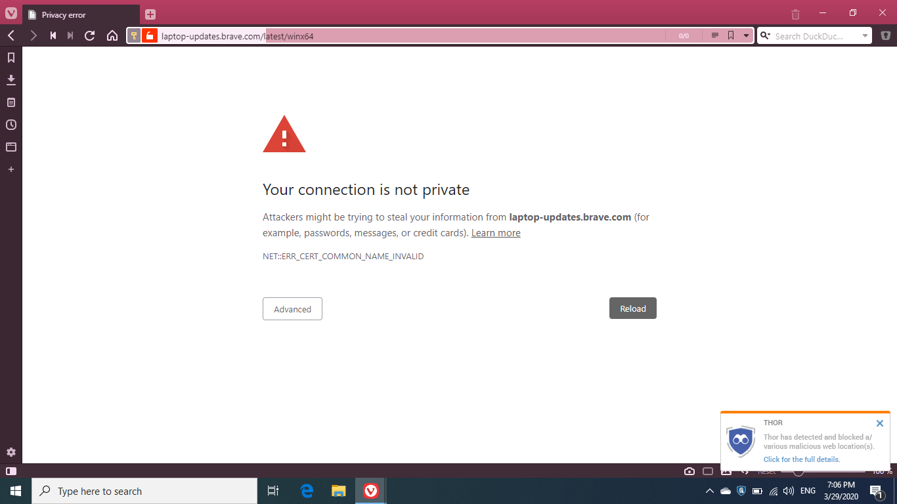
Task: Open Wi-Fi network settings in tray
Action: pos(774,491)
